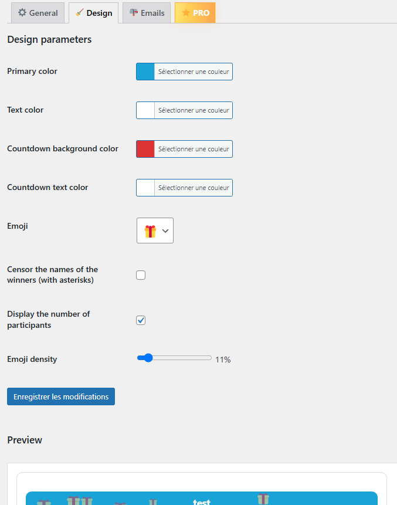Click "Enregistrer les modifications" button
Viewport: 397px width, 505px height.
click(x=61, y=396)
